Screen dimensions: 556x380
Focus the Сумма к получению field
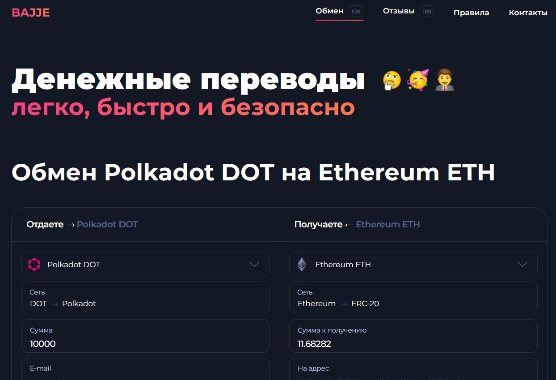click(x=413, y=336)
